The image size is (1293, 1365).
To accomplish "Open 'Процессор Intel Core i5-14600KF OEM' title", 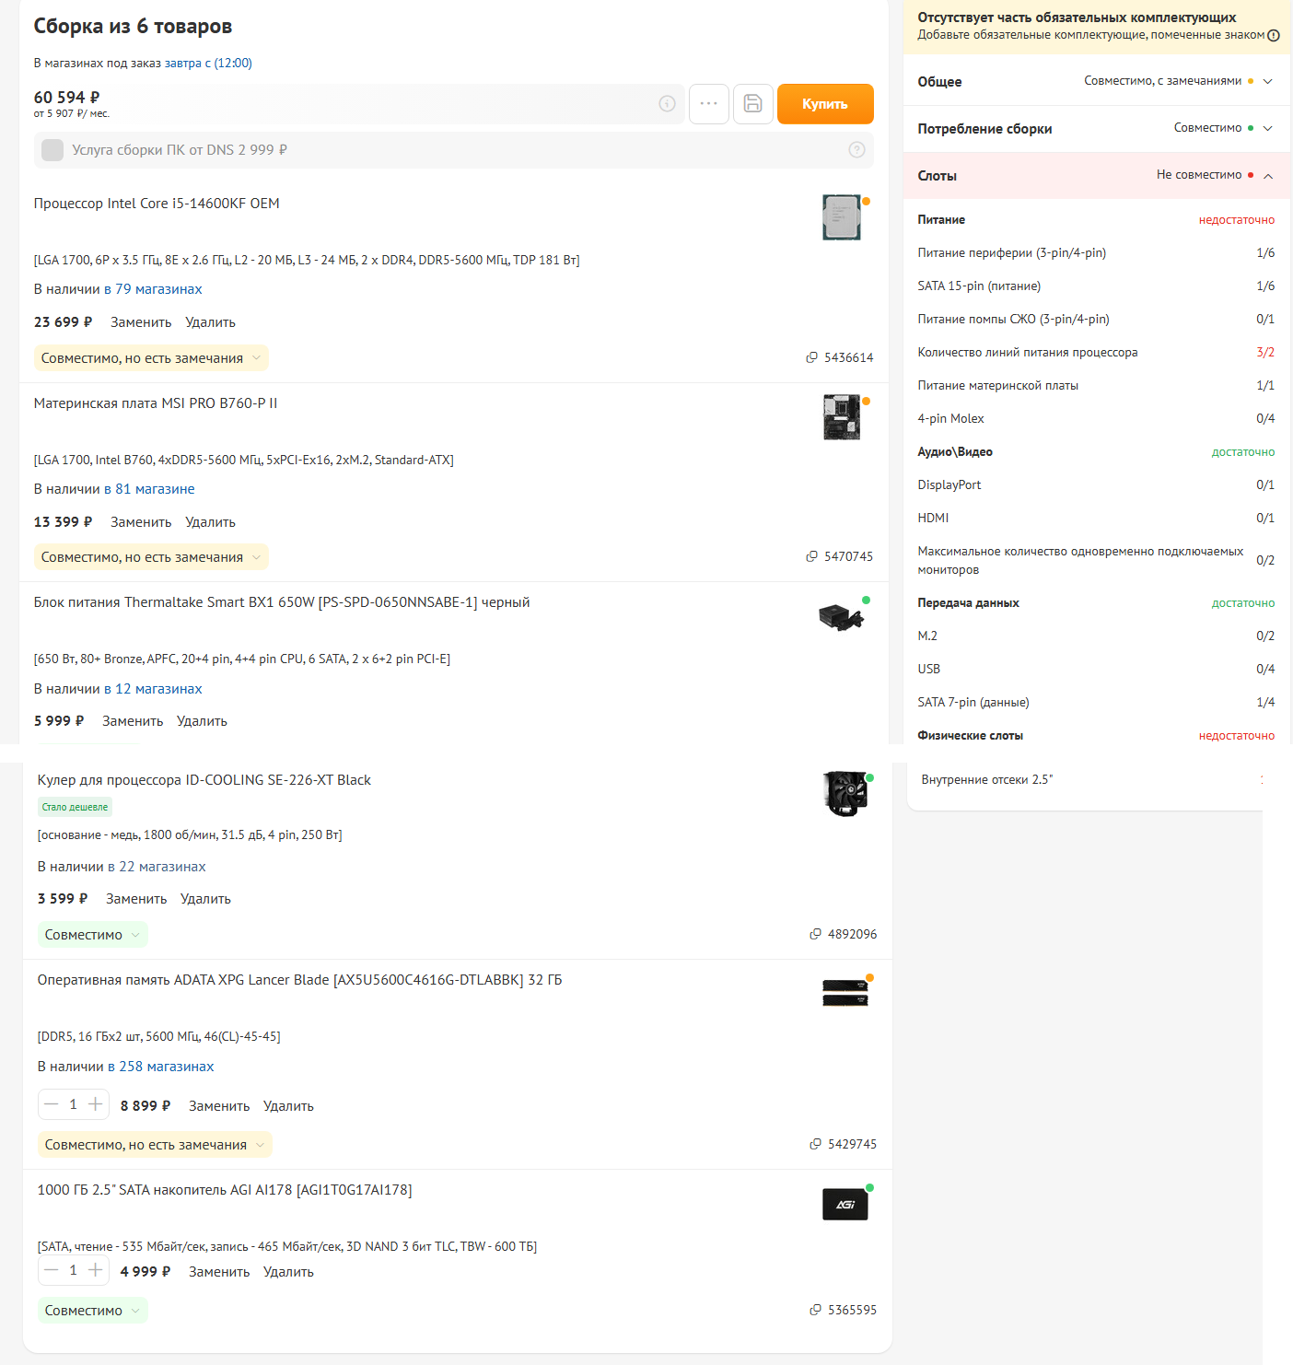I will (x=157, y=204).
